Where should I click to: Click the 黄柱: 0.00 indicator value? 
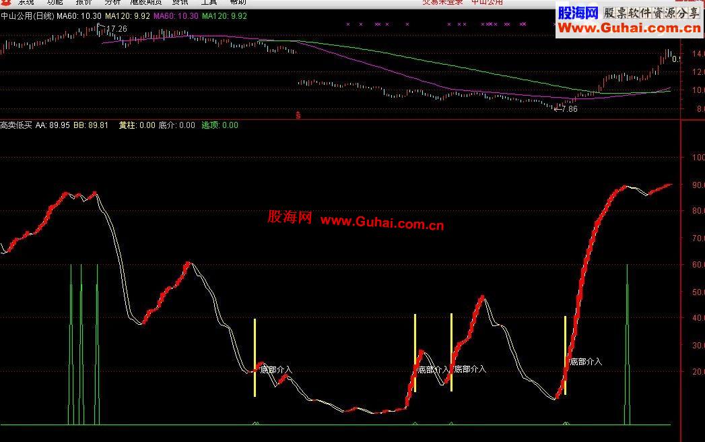click(137, 125)
